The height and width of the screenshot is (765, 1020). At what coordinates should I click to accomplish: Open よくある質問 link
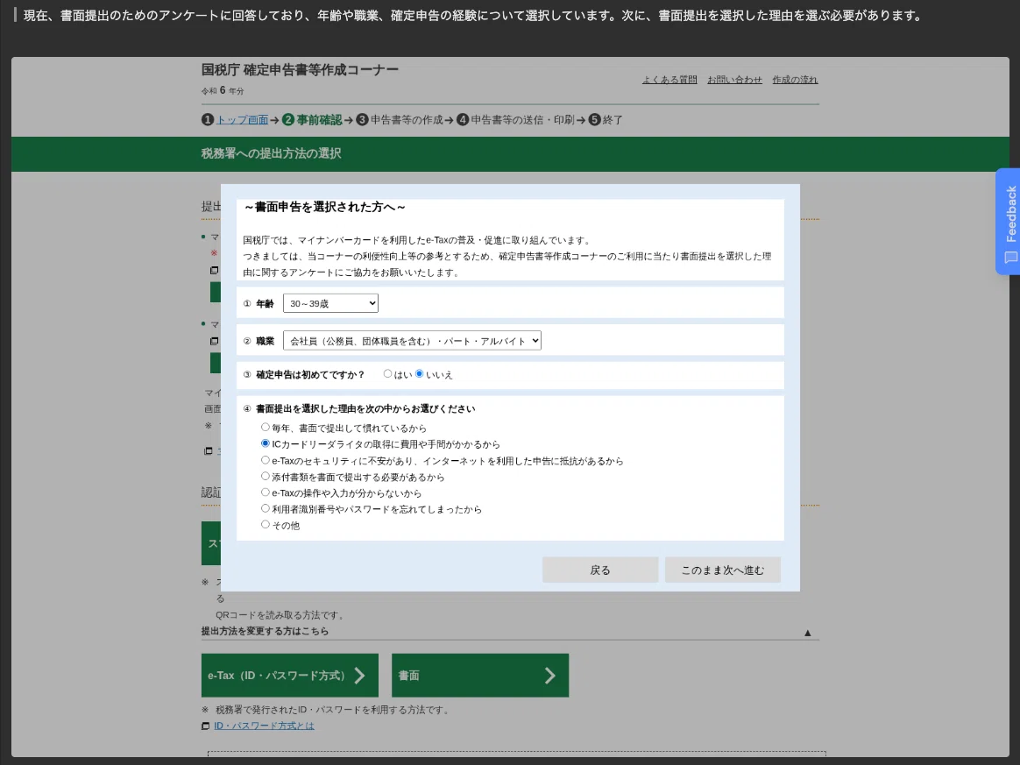[x=669, y=80]
